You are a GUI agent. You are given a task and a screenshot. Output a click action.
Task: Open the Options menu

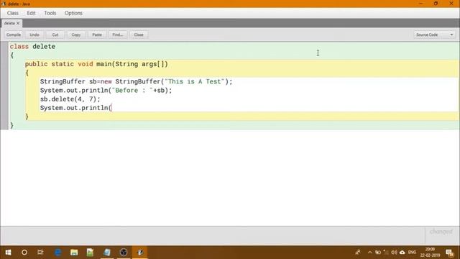point(73,13)
